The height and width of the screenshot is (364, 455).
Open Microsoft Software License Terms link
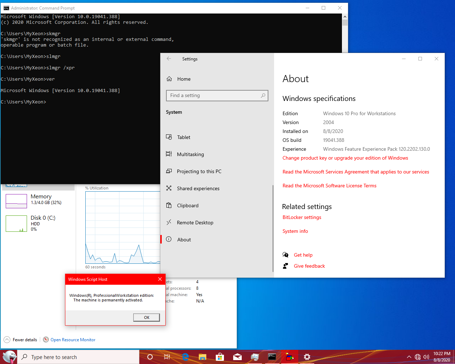[x=330, y=186]
